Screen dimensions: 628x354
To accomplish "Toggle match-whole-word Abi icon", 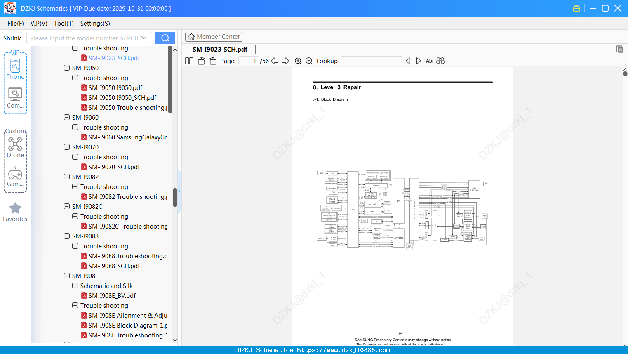I will click(x=429, y=61).
